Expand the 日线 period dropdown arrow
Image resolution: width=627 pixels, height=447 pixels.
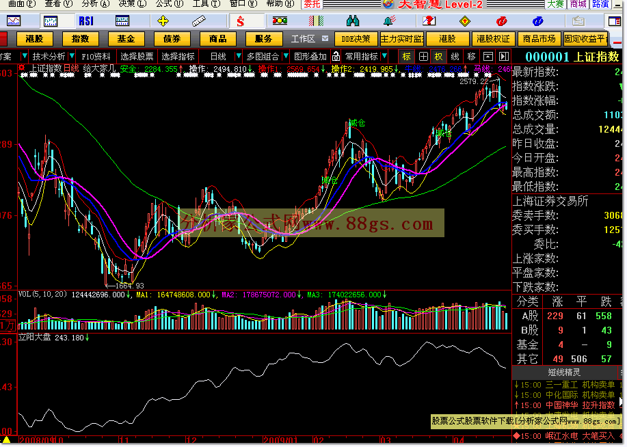coord(239,56)
